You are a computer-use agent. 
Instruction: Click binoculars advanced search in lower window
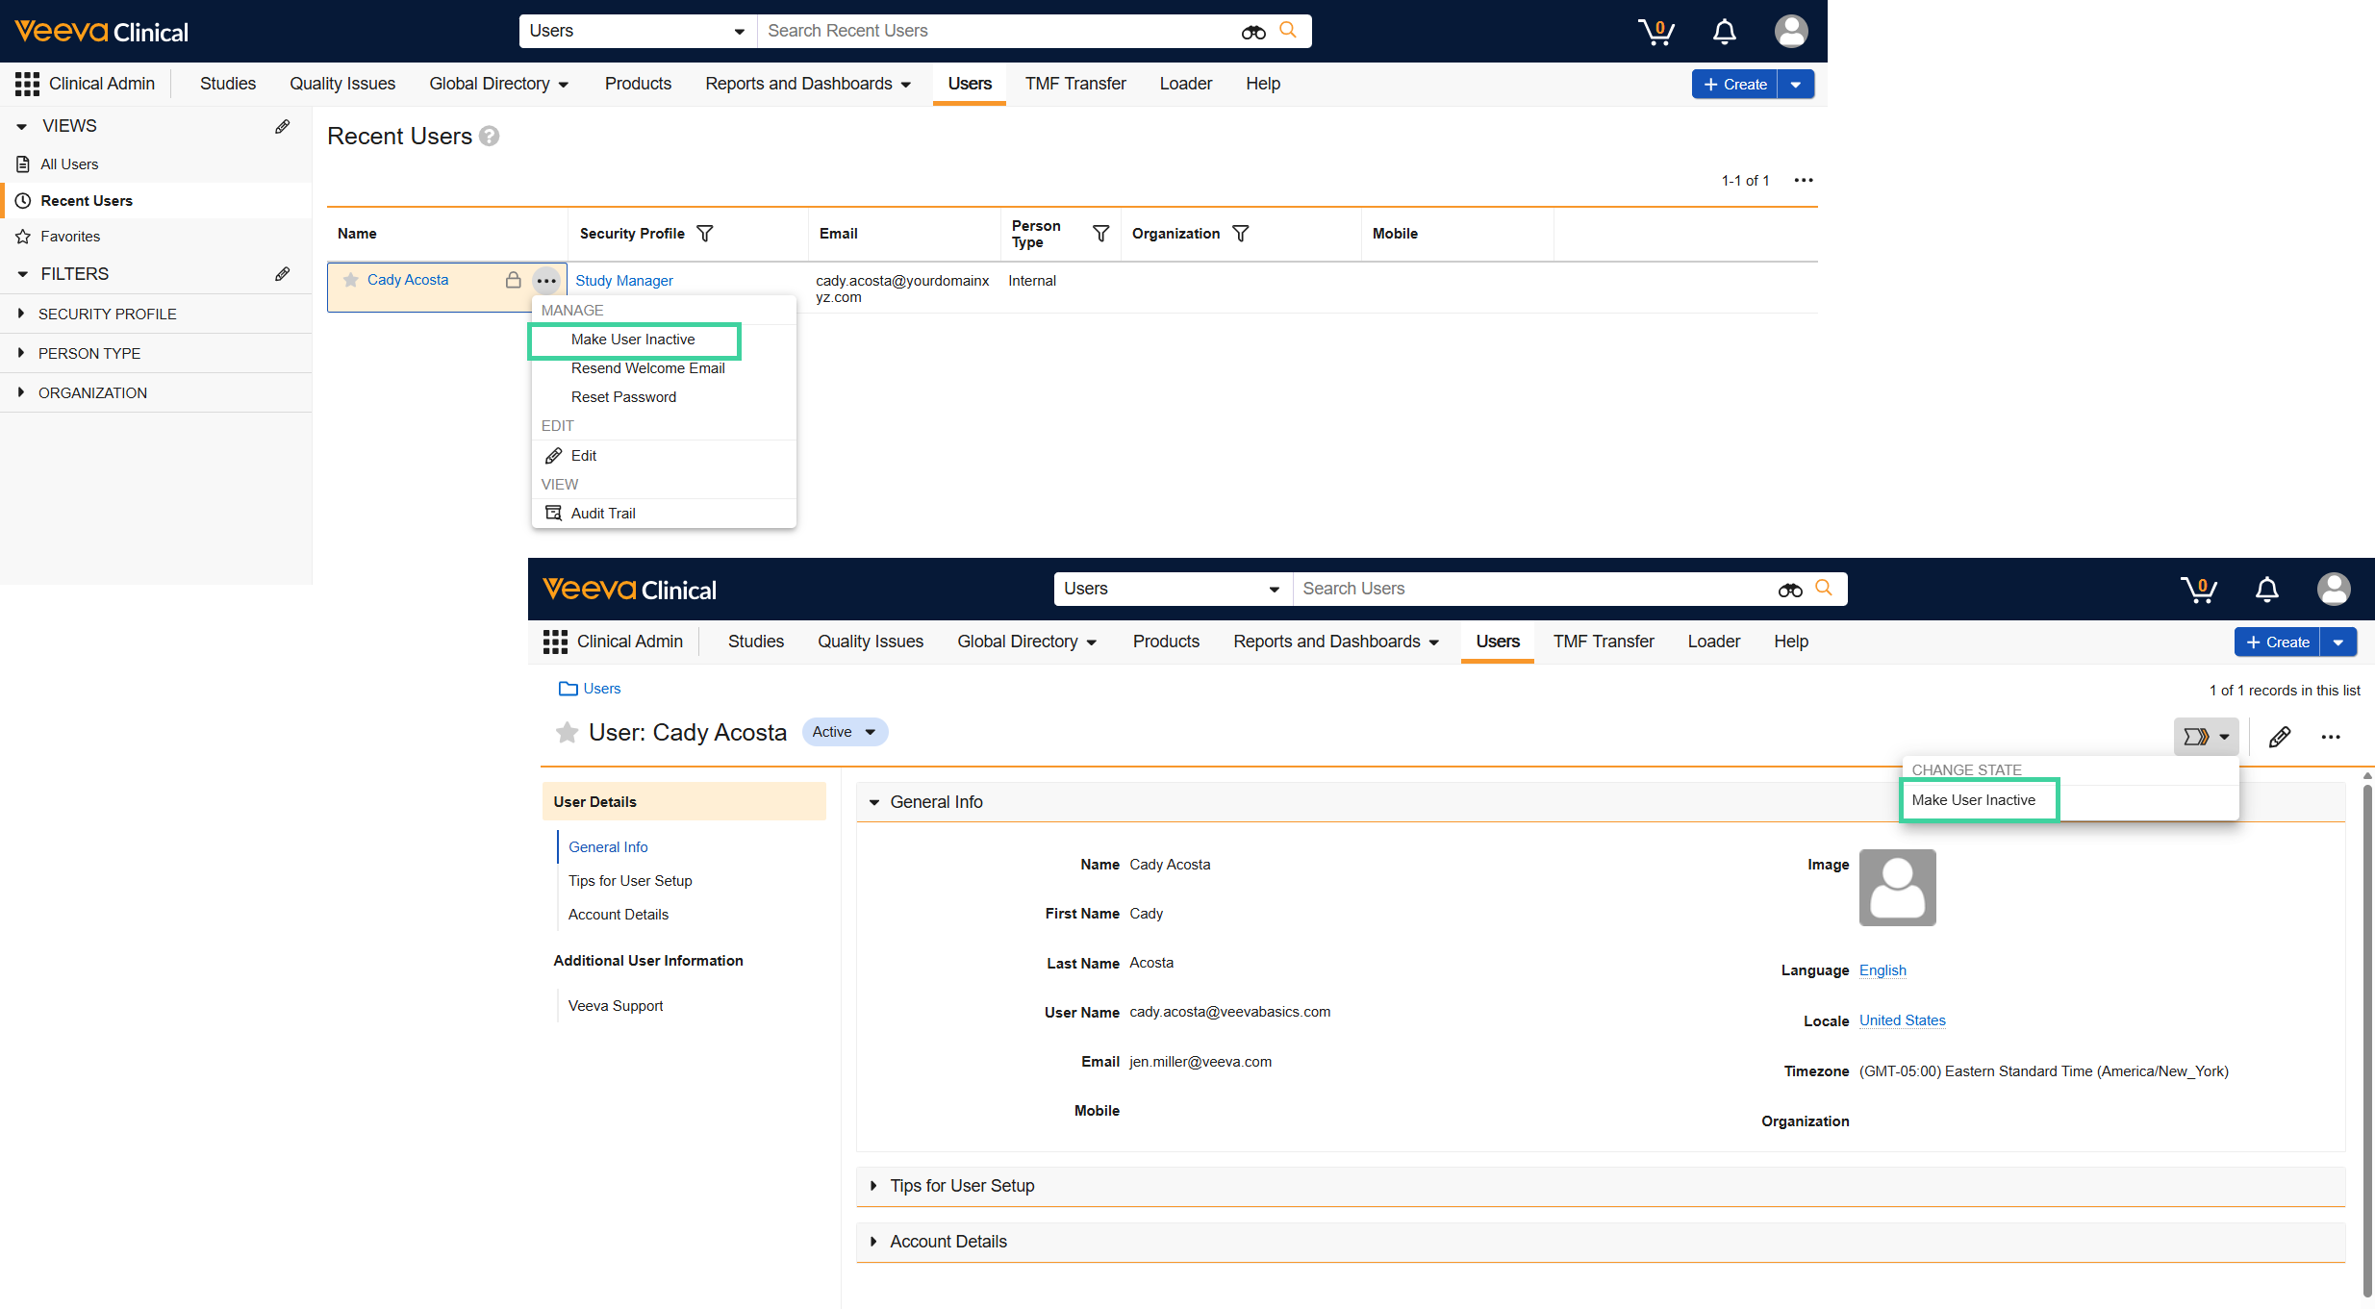click(x=1790, y=590)
